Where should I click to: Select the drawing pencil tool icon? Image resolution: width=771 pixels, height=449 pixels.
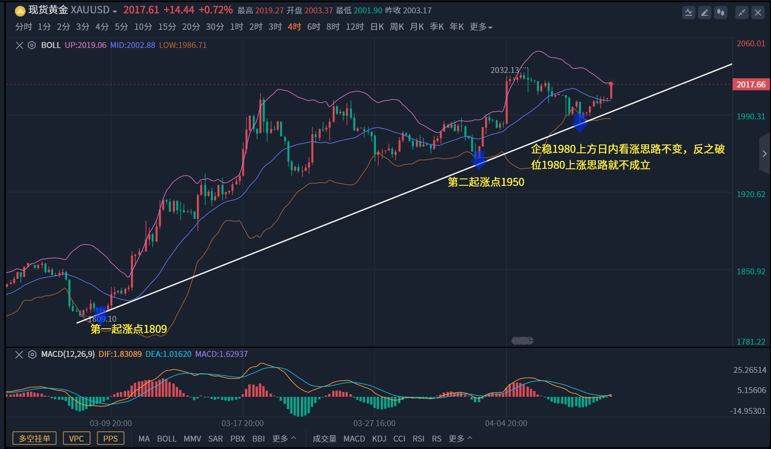point(705,12)
